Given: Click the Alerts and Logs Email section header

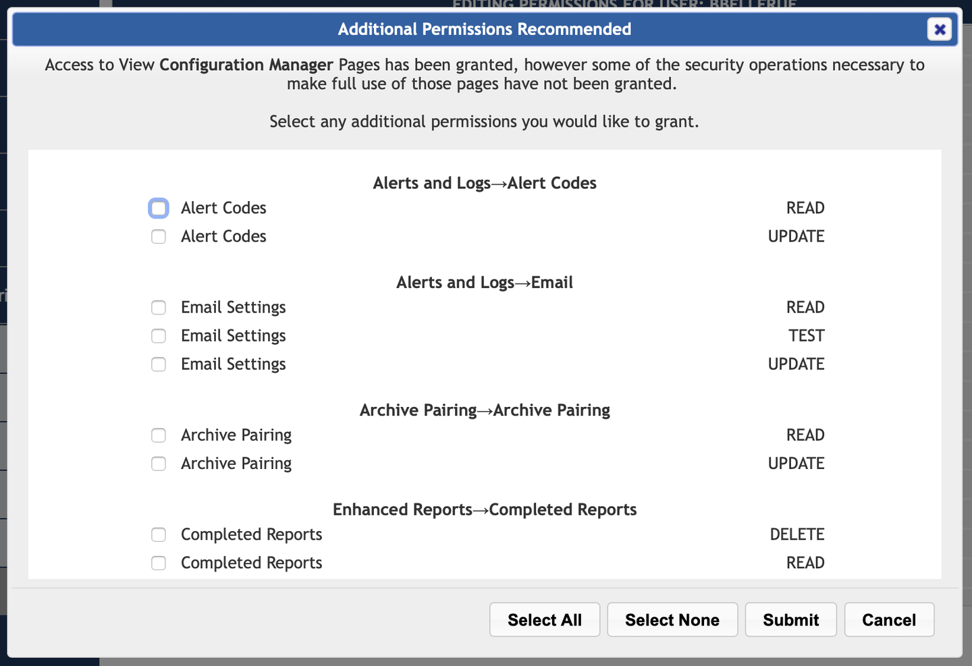Looking at the screenshot, I should [x=484, y=282].
